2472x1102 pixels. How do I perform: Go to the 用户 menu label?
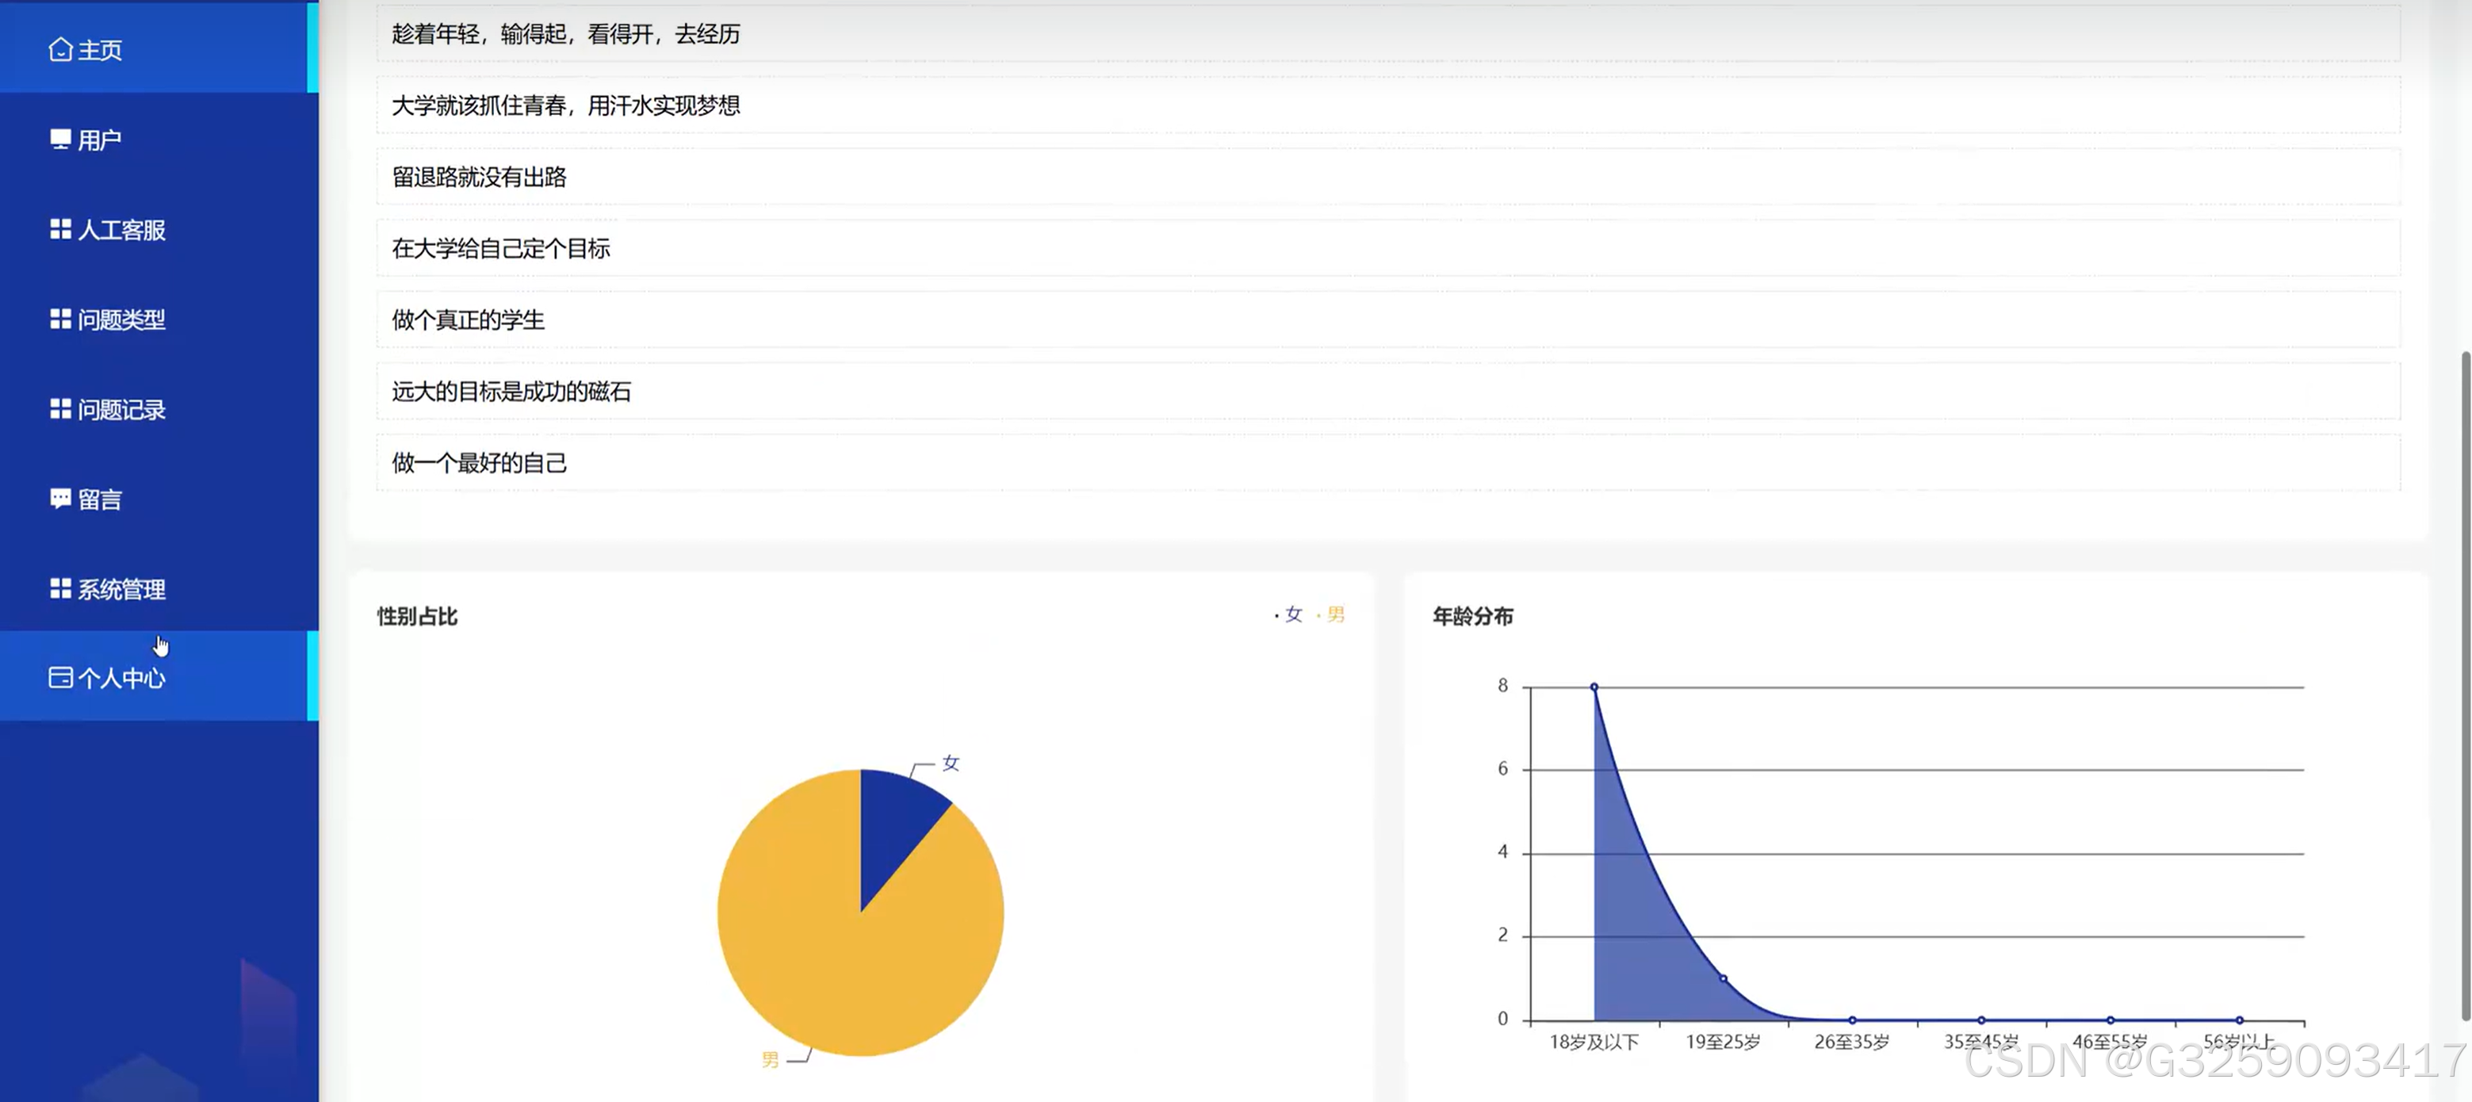[100, 140]
